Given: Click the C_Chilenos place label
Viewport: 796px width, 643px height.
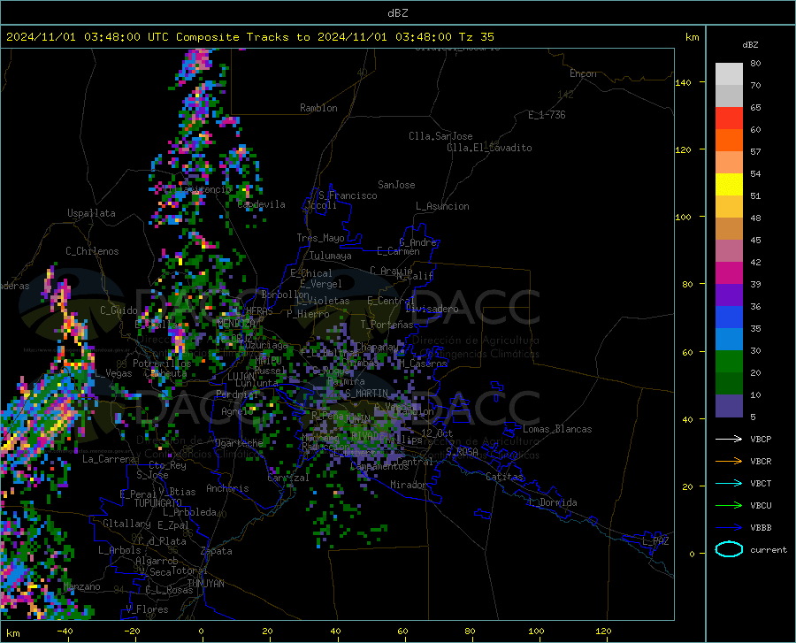Looking at the screenshot, I should (x=92, y=251).
